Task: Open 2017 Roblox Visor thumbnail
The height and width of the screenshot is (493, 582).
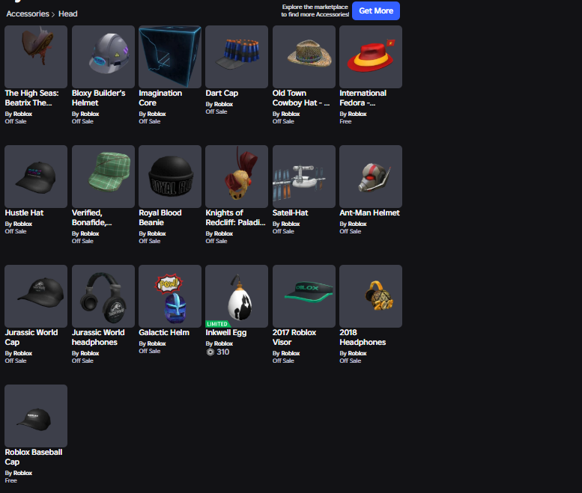Action: click(x=304, y=296)
